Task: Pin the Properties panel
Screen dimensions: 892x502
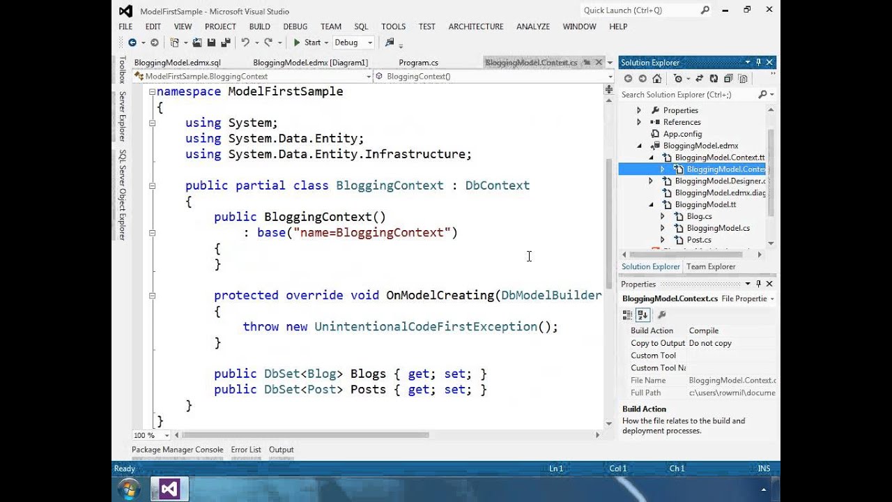Action: 758,284
